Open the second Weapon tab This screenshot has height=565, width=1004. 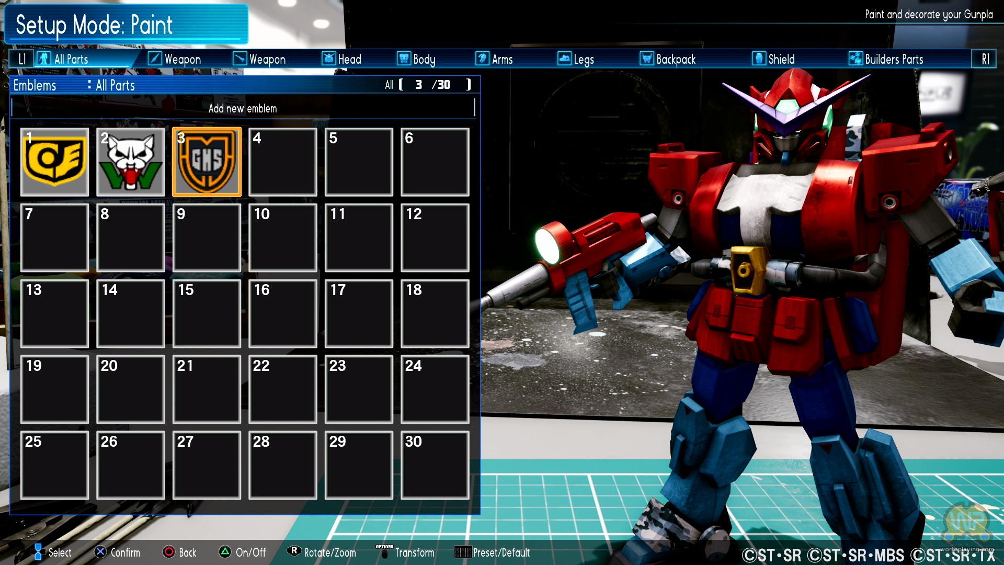click(259, 59)
